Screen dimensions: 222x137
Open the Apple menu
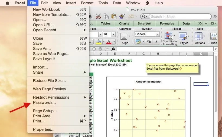pos(7,3)
